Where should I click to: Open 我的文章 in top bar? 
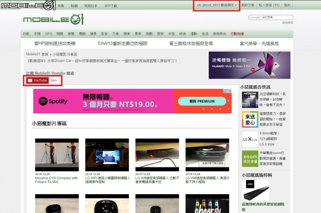coord(248,5)
